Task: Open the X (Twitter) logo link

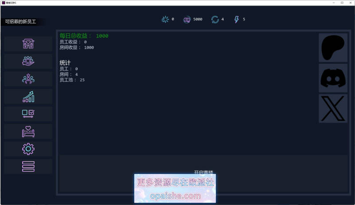Action: click(333, 108)
